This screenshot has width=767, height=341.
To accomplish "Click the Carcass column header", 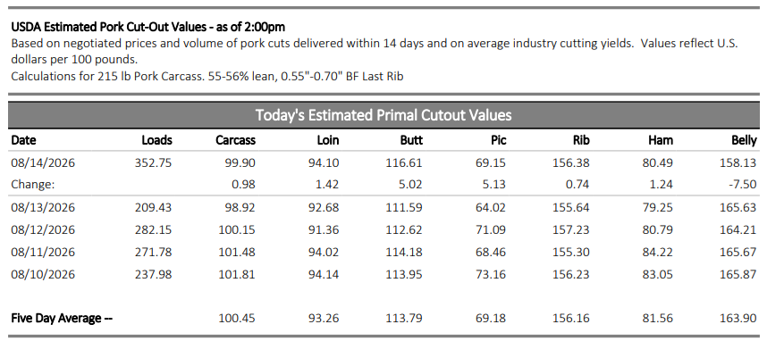I will click(235, 141).
